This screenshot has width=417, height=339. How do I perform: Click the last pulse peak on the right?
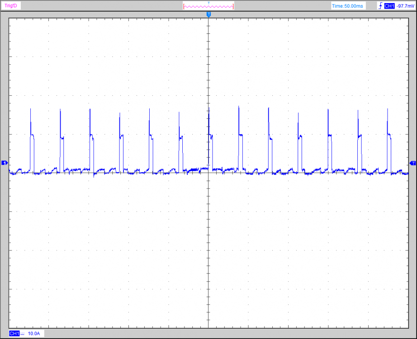coord(388,110)
